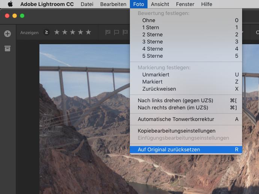This screenshot has height=194, width=259.
Task: Filter by three stars rating
Action: pyautogui.click(x=73, y=32)
